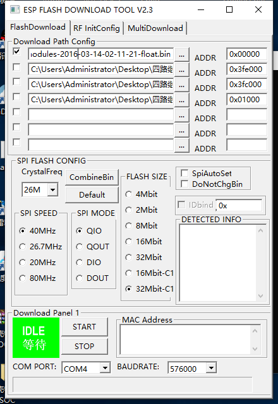Toggle the IDbind checkbox
Viewport: 278px width, 404px height.
pyautogui.click(x=181, y=205)
